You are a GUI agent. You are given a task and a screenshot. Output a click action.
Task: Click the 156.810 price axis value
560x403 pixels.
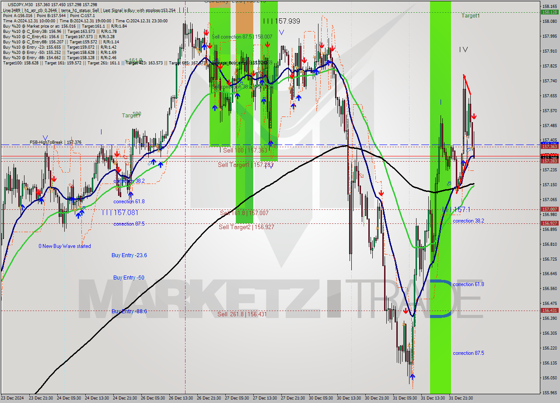[549, 244]
